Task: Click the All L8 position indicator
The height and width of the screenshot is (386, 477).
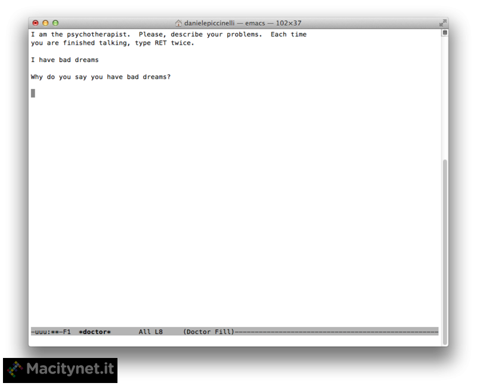Action: [151, 332]
